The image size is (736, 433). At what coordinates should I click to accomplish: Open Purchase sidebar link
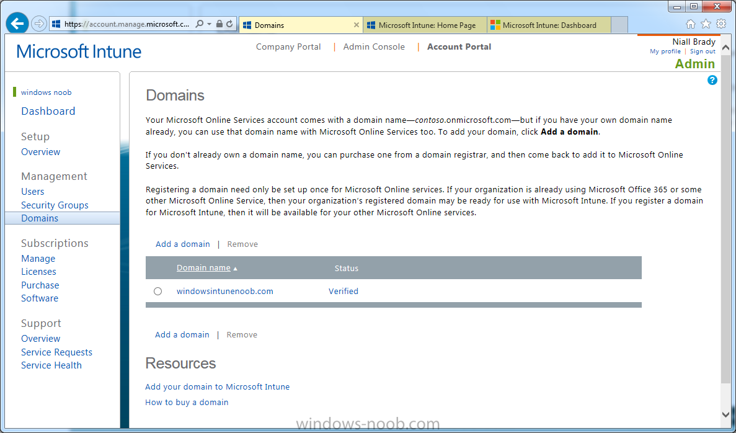(40, 285)
